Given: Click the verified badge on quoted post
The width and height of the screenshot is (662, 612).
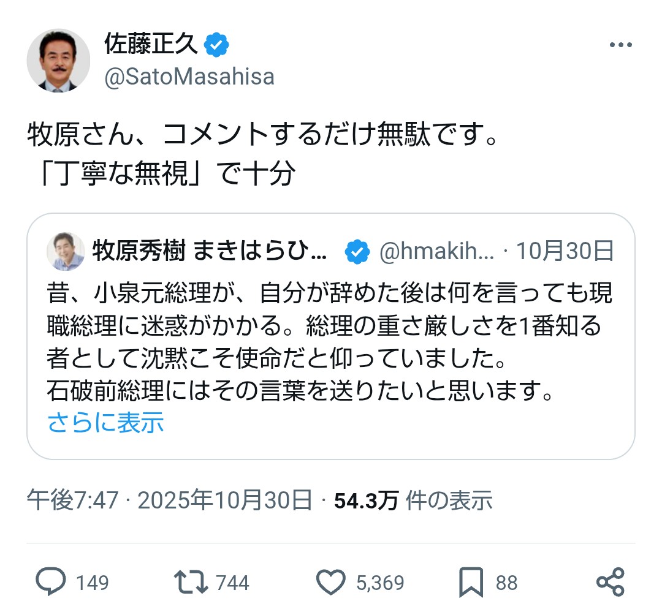Looking at the screenshot, I should coord(357,251).
